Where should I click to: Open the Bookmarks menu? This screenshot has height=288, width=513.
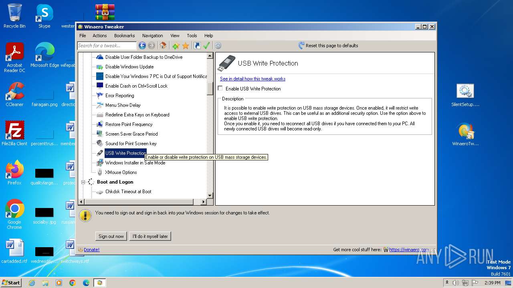124,36
